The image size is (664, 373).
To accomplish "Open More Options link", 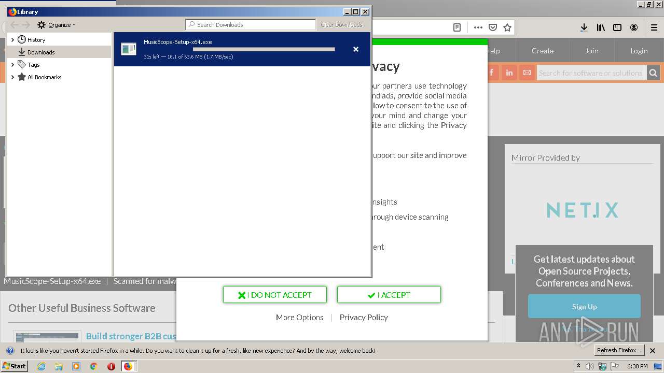I will [x=300, y=318].
